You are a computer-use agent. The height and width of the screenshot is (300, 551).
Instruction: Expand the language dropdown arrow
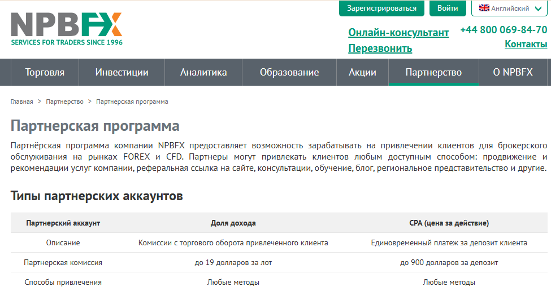click(537, 8)
